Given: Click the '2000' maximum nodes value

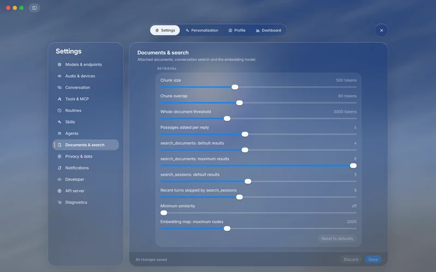Looking at the screenshot, I should (x=352, y=222).
